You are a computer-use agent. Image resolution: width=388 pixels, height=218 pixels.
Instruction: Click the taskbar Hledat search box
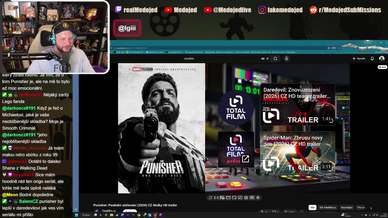[86, 215]
